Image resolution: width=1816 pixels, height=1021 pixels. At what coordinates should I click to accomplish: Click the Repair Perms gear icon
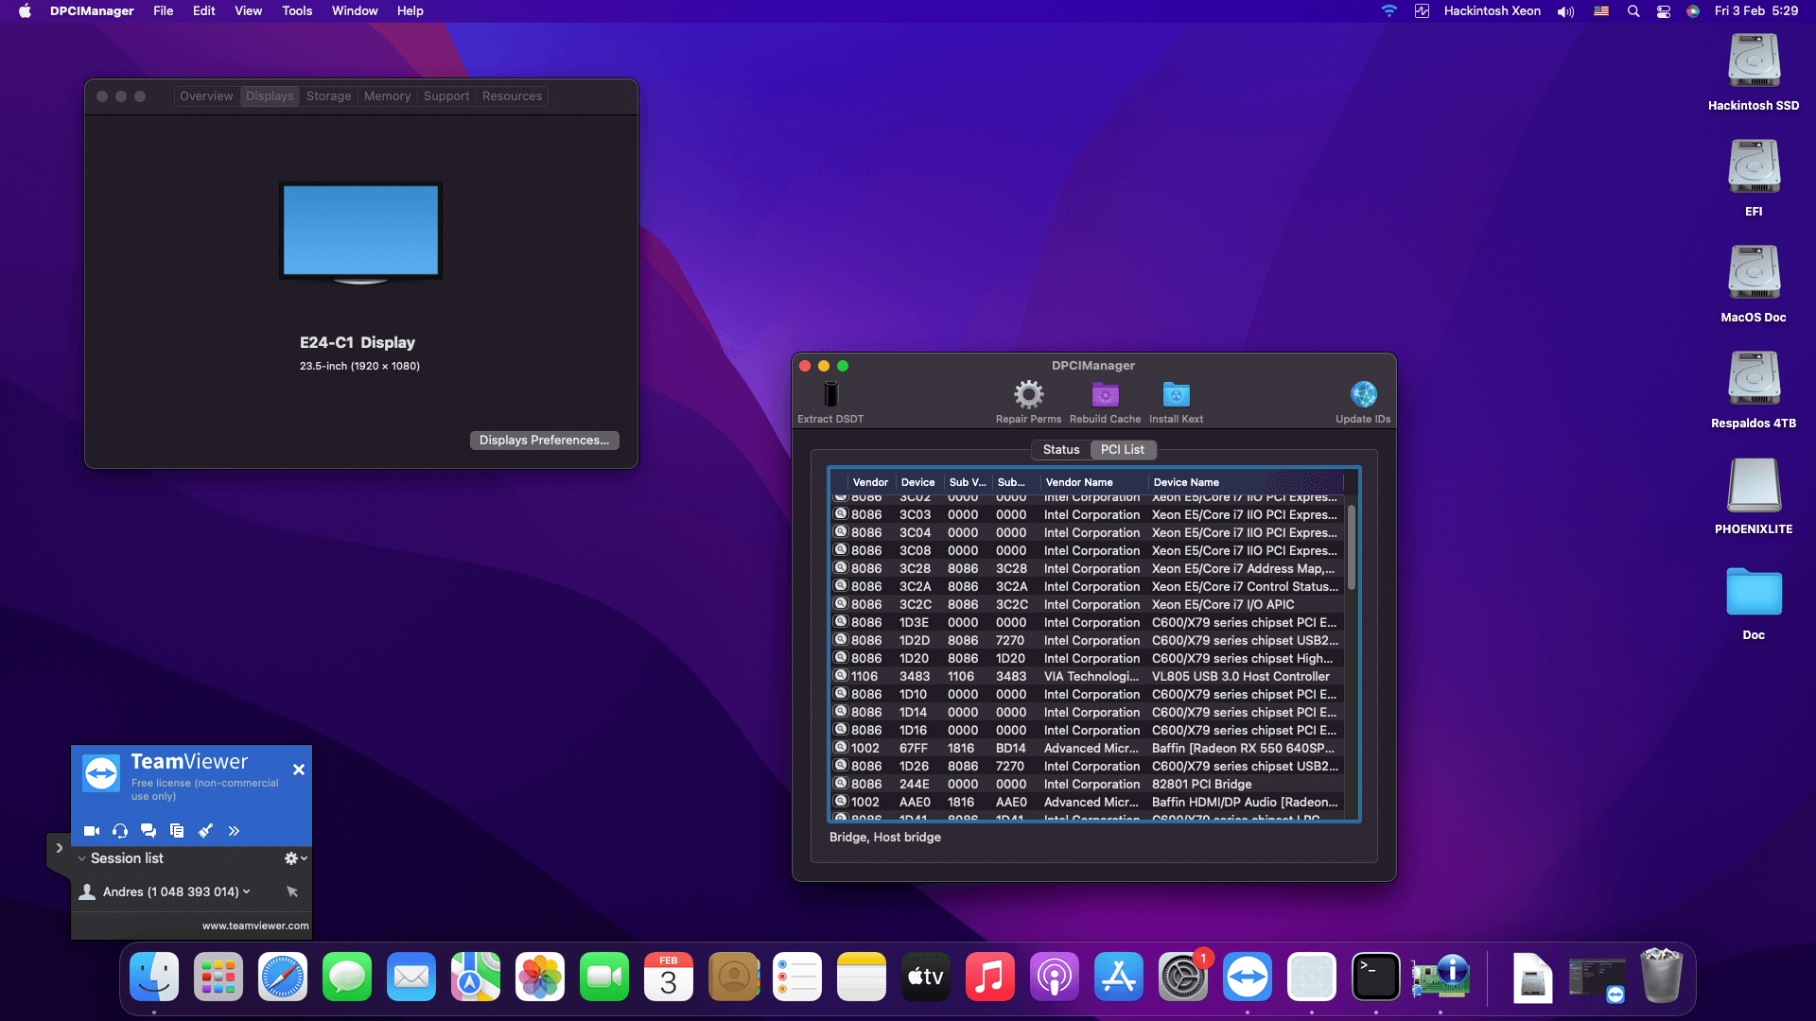pos(1028,394)
